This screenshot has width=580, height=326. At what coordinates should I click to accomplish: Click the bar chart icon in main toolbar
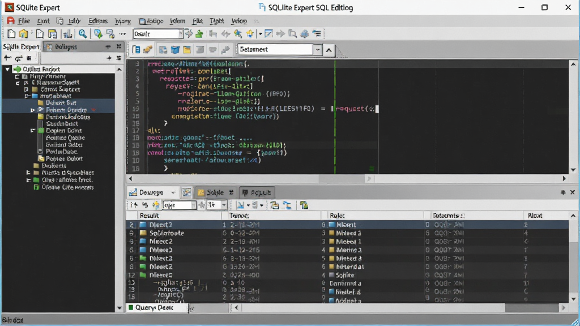67,34
